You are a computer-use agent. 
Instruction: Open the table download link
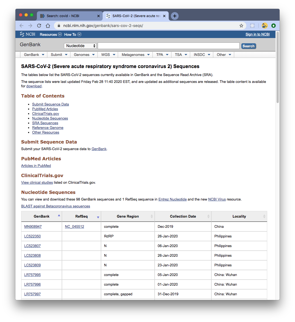[34, 86]
